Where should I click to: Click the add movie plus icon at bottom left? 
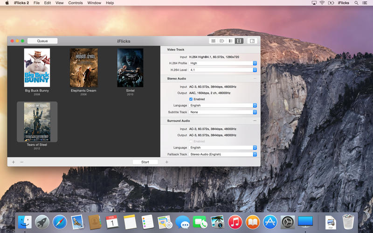coord(14,162)
